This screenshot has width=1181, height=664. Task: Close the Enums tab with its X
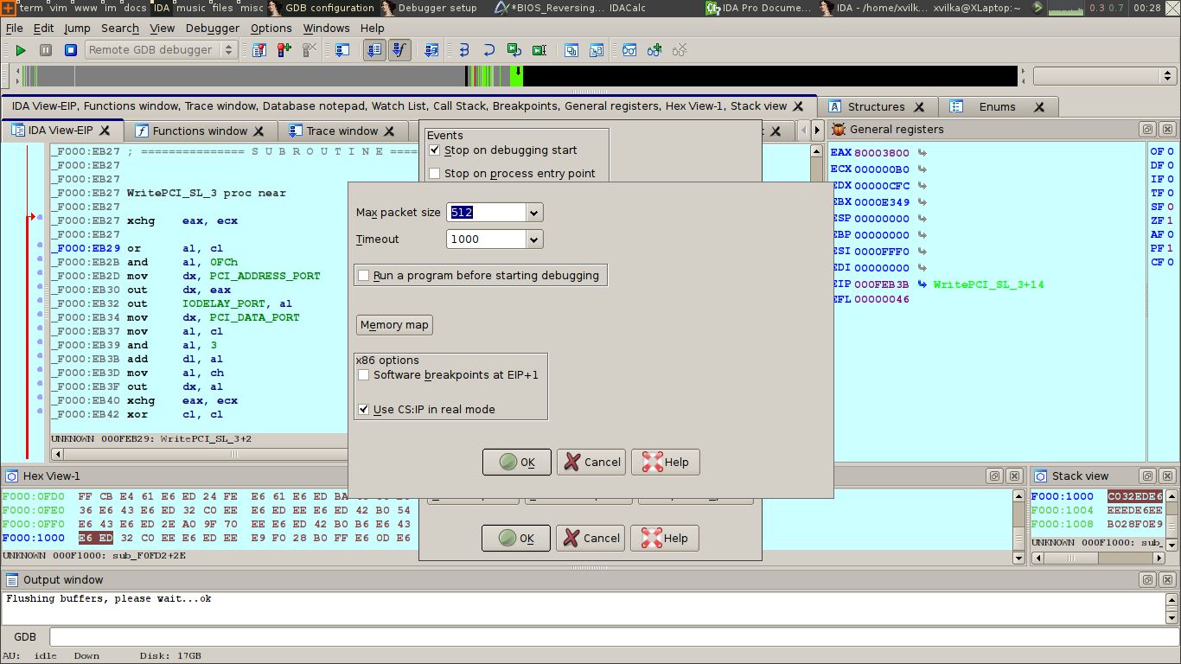(1039, 107)
